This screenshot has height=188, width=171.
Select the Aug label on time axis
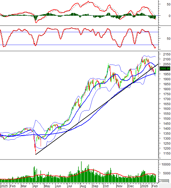(83, 186)
